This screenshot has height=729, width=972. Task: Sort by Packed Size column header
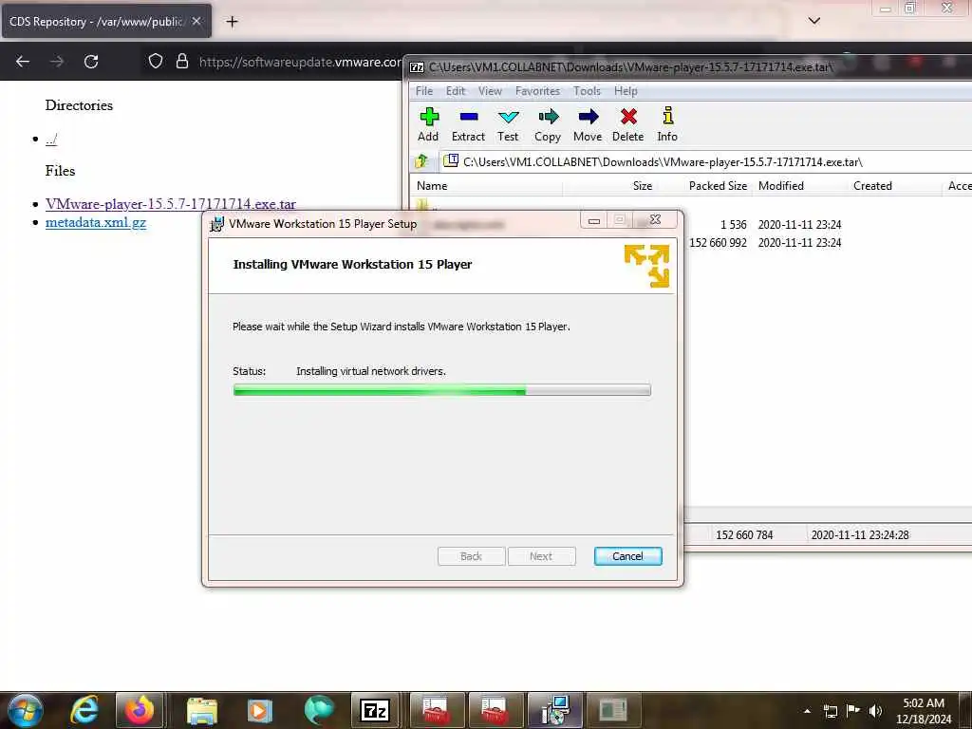point(703,186)
